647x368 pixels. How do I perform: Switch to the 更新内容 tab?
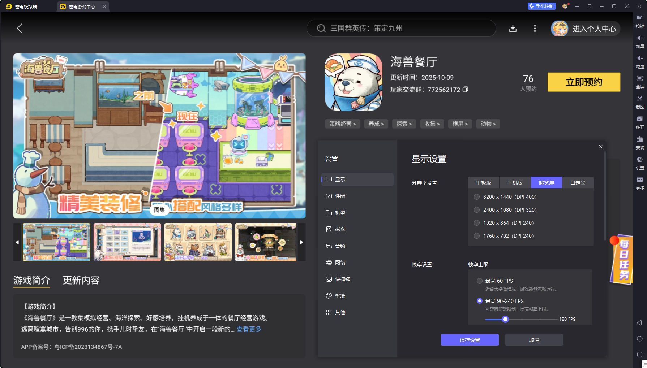coord(81,280)
